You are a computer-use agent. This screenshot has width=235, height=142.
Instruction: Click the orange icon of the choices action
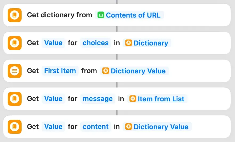tap(14, 43)
